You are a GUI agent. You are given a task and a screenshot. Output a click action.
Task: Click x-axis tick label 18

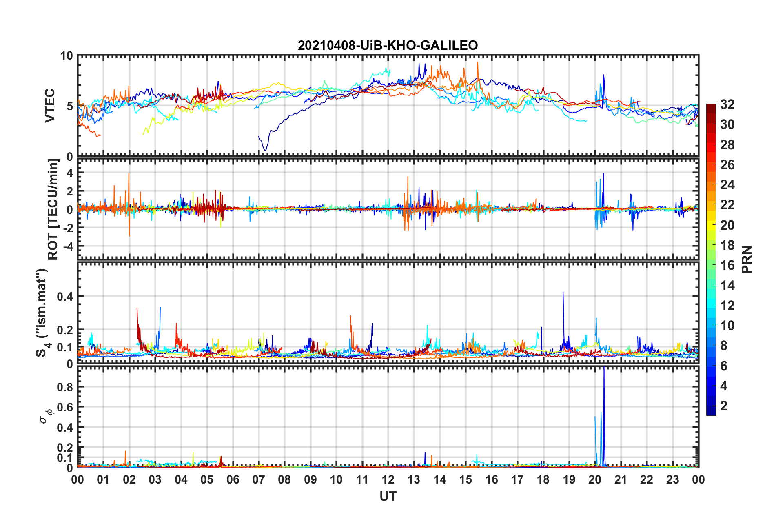(543, 479)
